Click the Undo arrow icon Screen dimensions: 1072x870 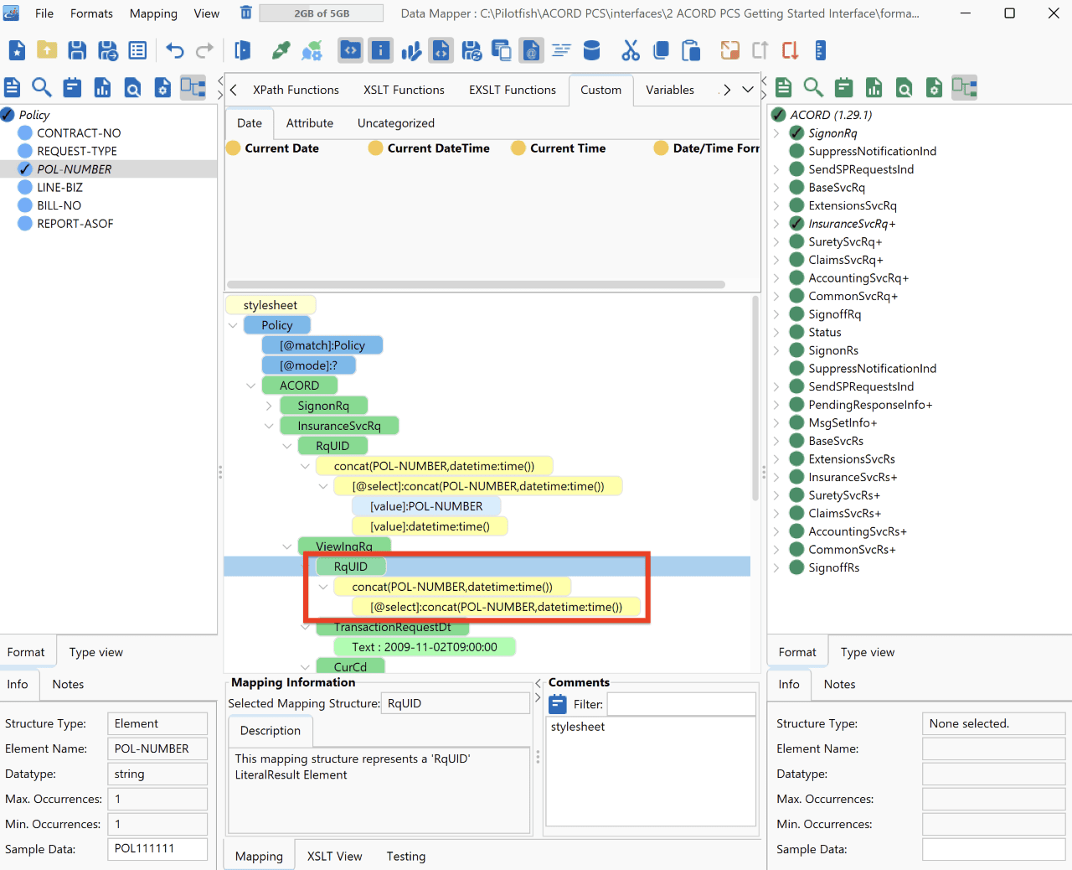(x=175, y=50)
